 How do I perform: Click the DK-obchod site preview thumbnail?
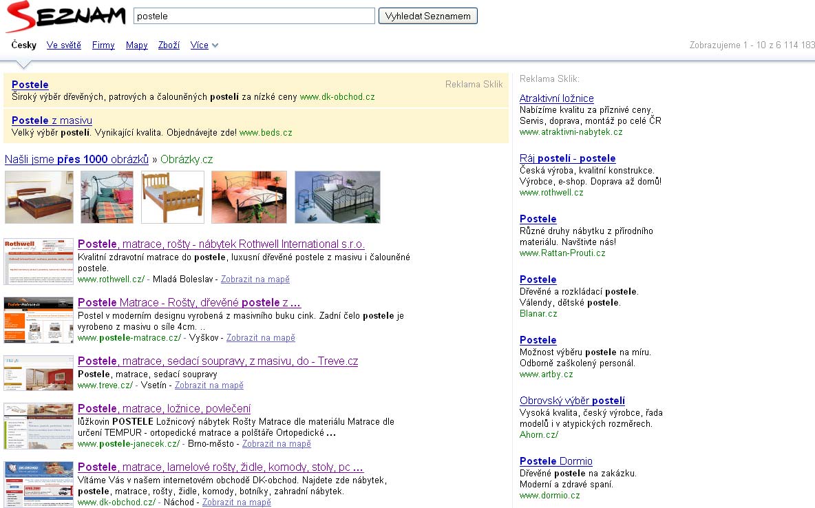39,484
